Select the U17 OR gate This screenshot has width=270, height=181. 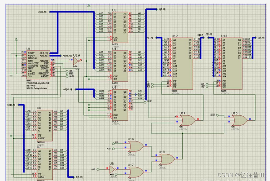click(x=136, y=172)
